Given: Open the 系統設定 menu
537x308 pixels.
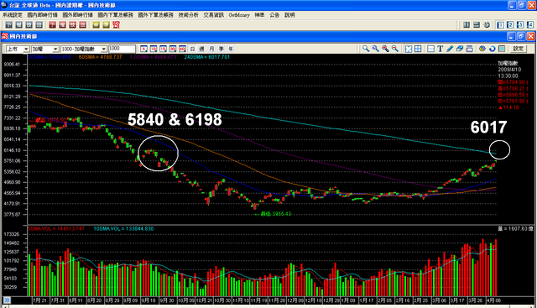Looking at the screenshot, I should tap(13, 15).
